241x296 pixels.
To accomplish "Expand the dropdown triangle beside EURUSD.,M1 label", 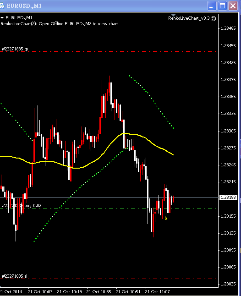I will [x=2, y=18].
